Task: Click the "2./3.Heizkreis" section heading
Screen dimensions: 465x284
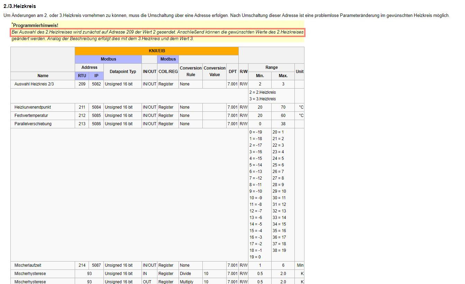Action: (19, 6)
